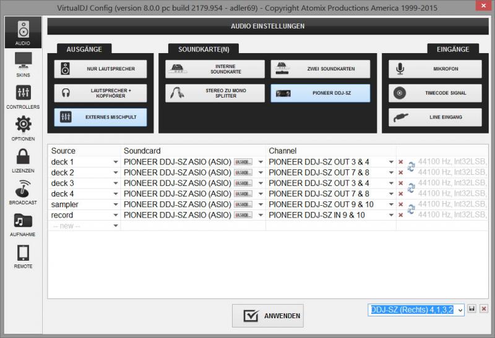Screen dimensions: 495x338
Task: Delete the sampler audio row
Action: click(400, 205)
